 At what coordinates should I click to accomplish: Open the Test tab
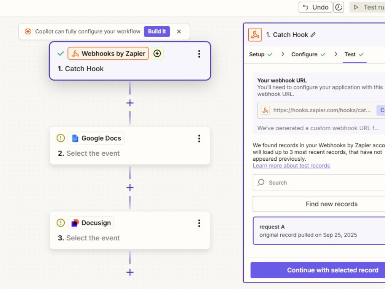pos(354,54)
